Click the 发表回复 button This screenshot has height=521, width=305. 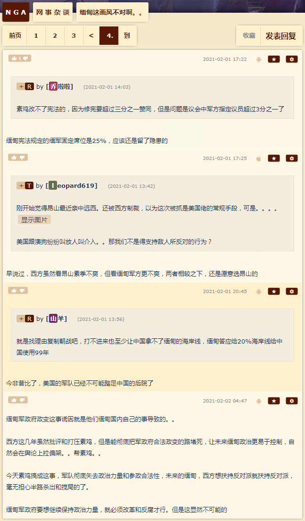(281, 35)
